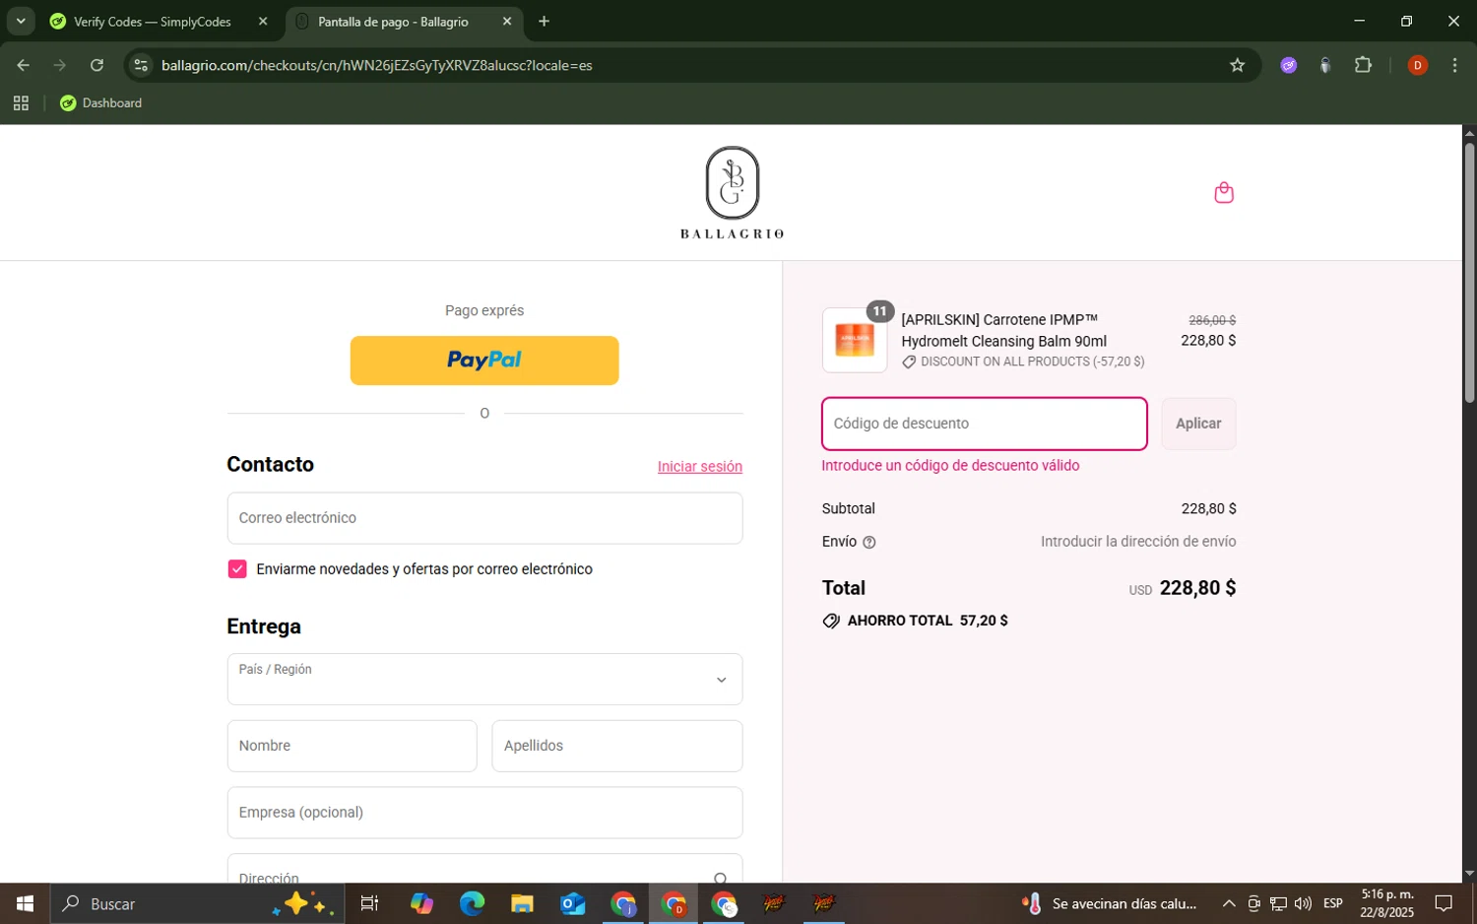Screen dimensions: 1477x924
Task: Click product name Carrotene Cleansing Balm
Action: pos(1003,331)
